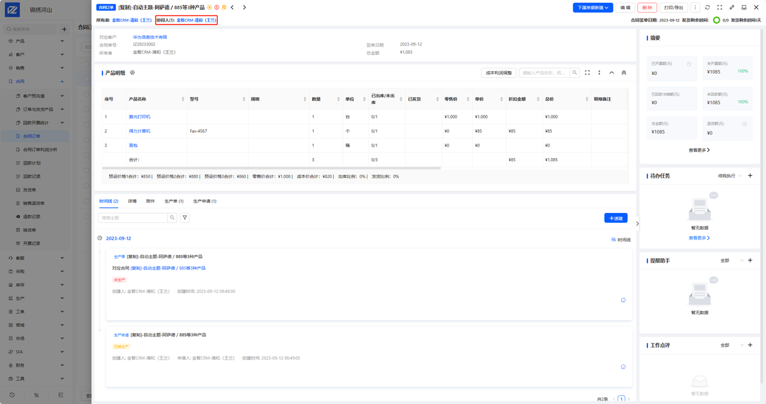This screenshot has height=404, width=766.
Task: Open the 待执行 filter dropdown
Action: coord(729,176)
